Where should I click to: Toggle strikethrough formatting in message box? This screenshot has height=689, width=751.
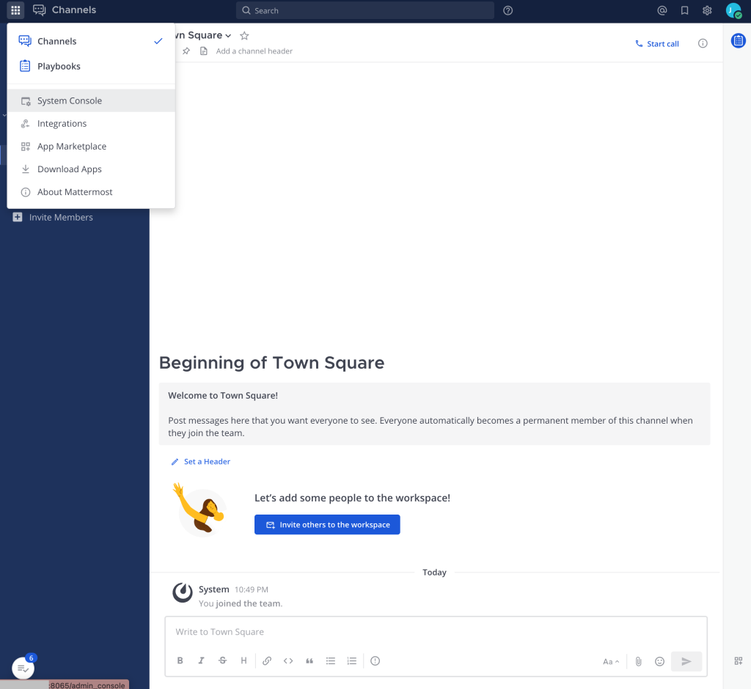pyautogui.click(x=222, y=661)
